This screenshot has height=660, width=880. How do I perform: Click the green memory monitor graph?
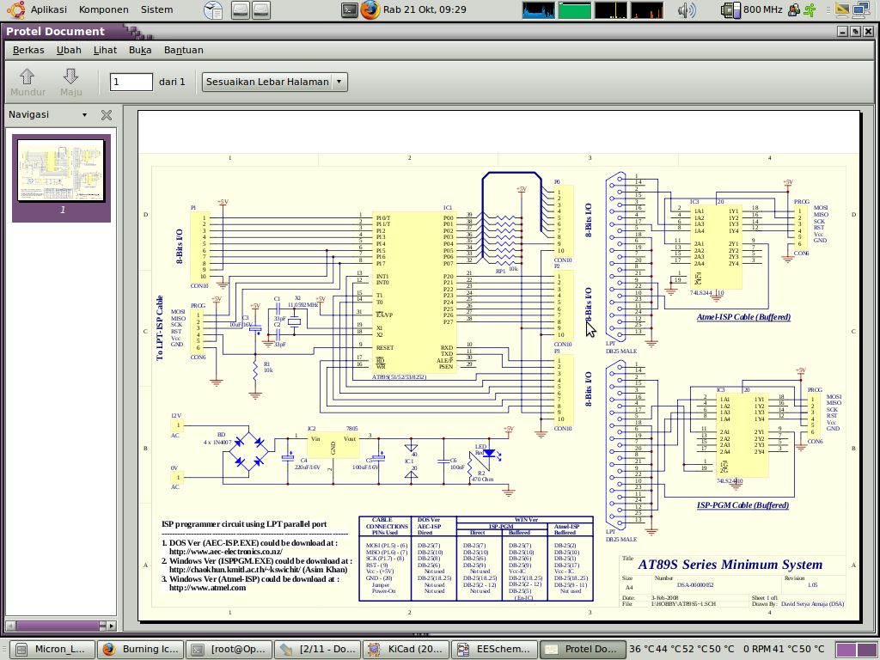(574, 10)
